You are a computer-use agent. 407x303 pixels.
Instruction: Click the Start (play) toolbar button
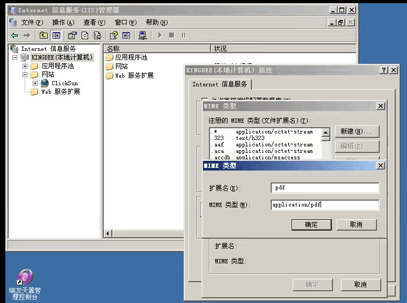pyautogui.click(x=160, y=35)
